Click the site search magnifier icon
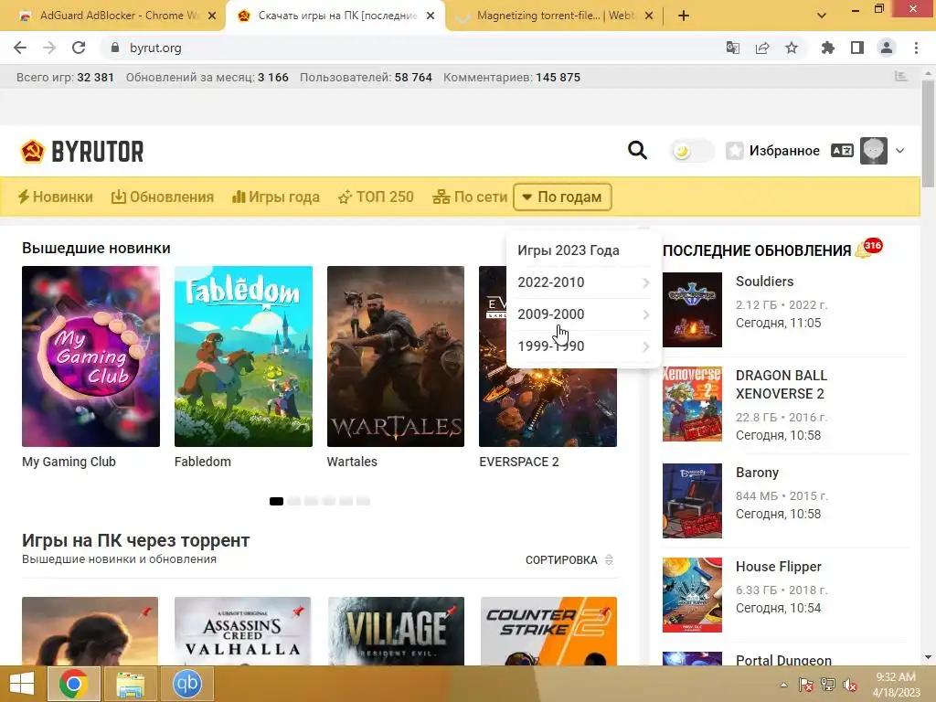 pos(637,151)
